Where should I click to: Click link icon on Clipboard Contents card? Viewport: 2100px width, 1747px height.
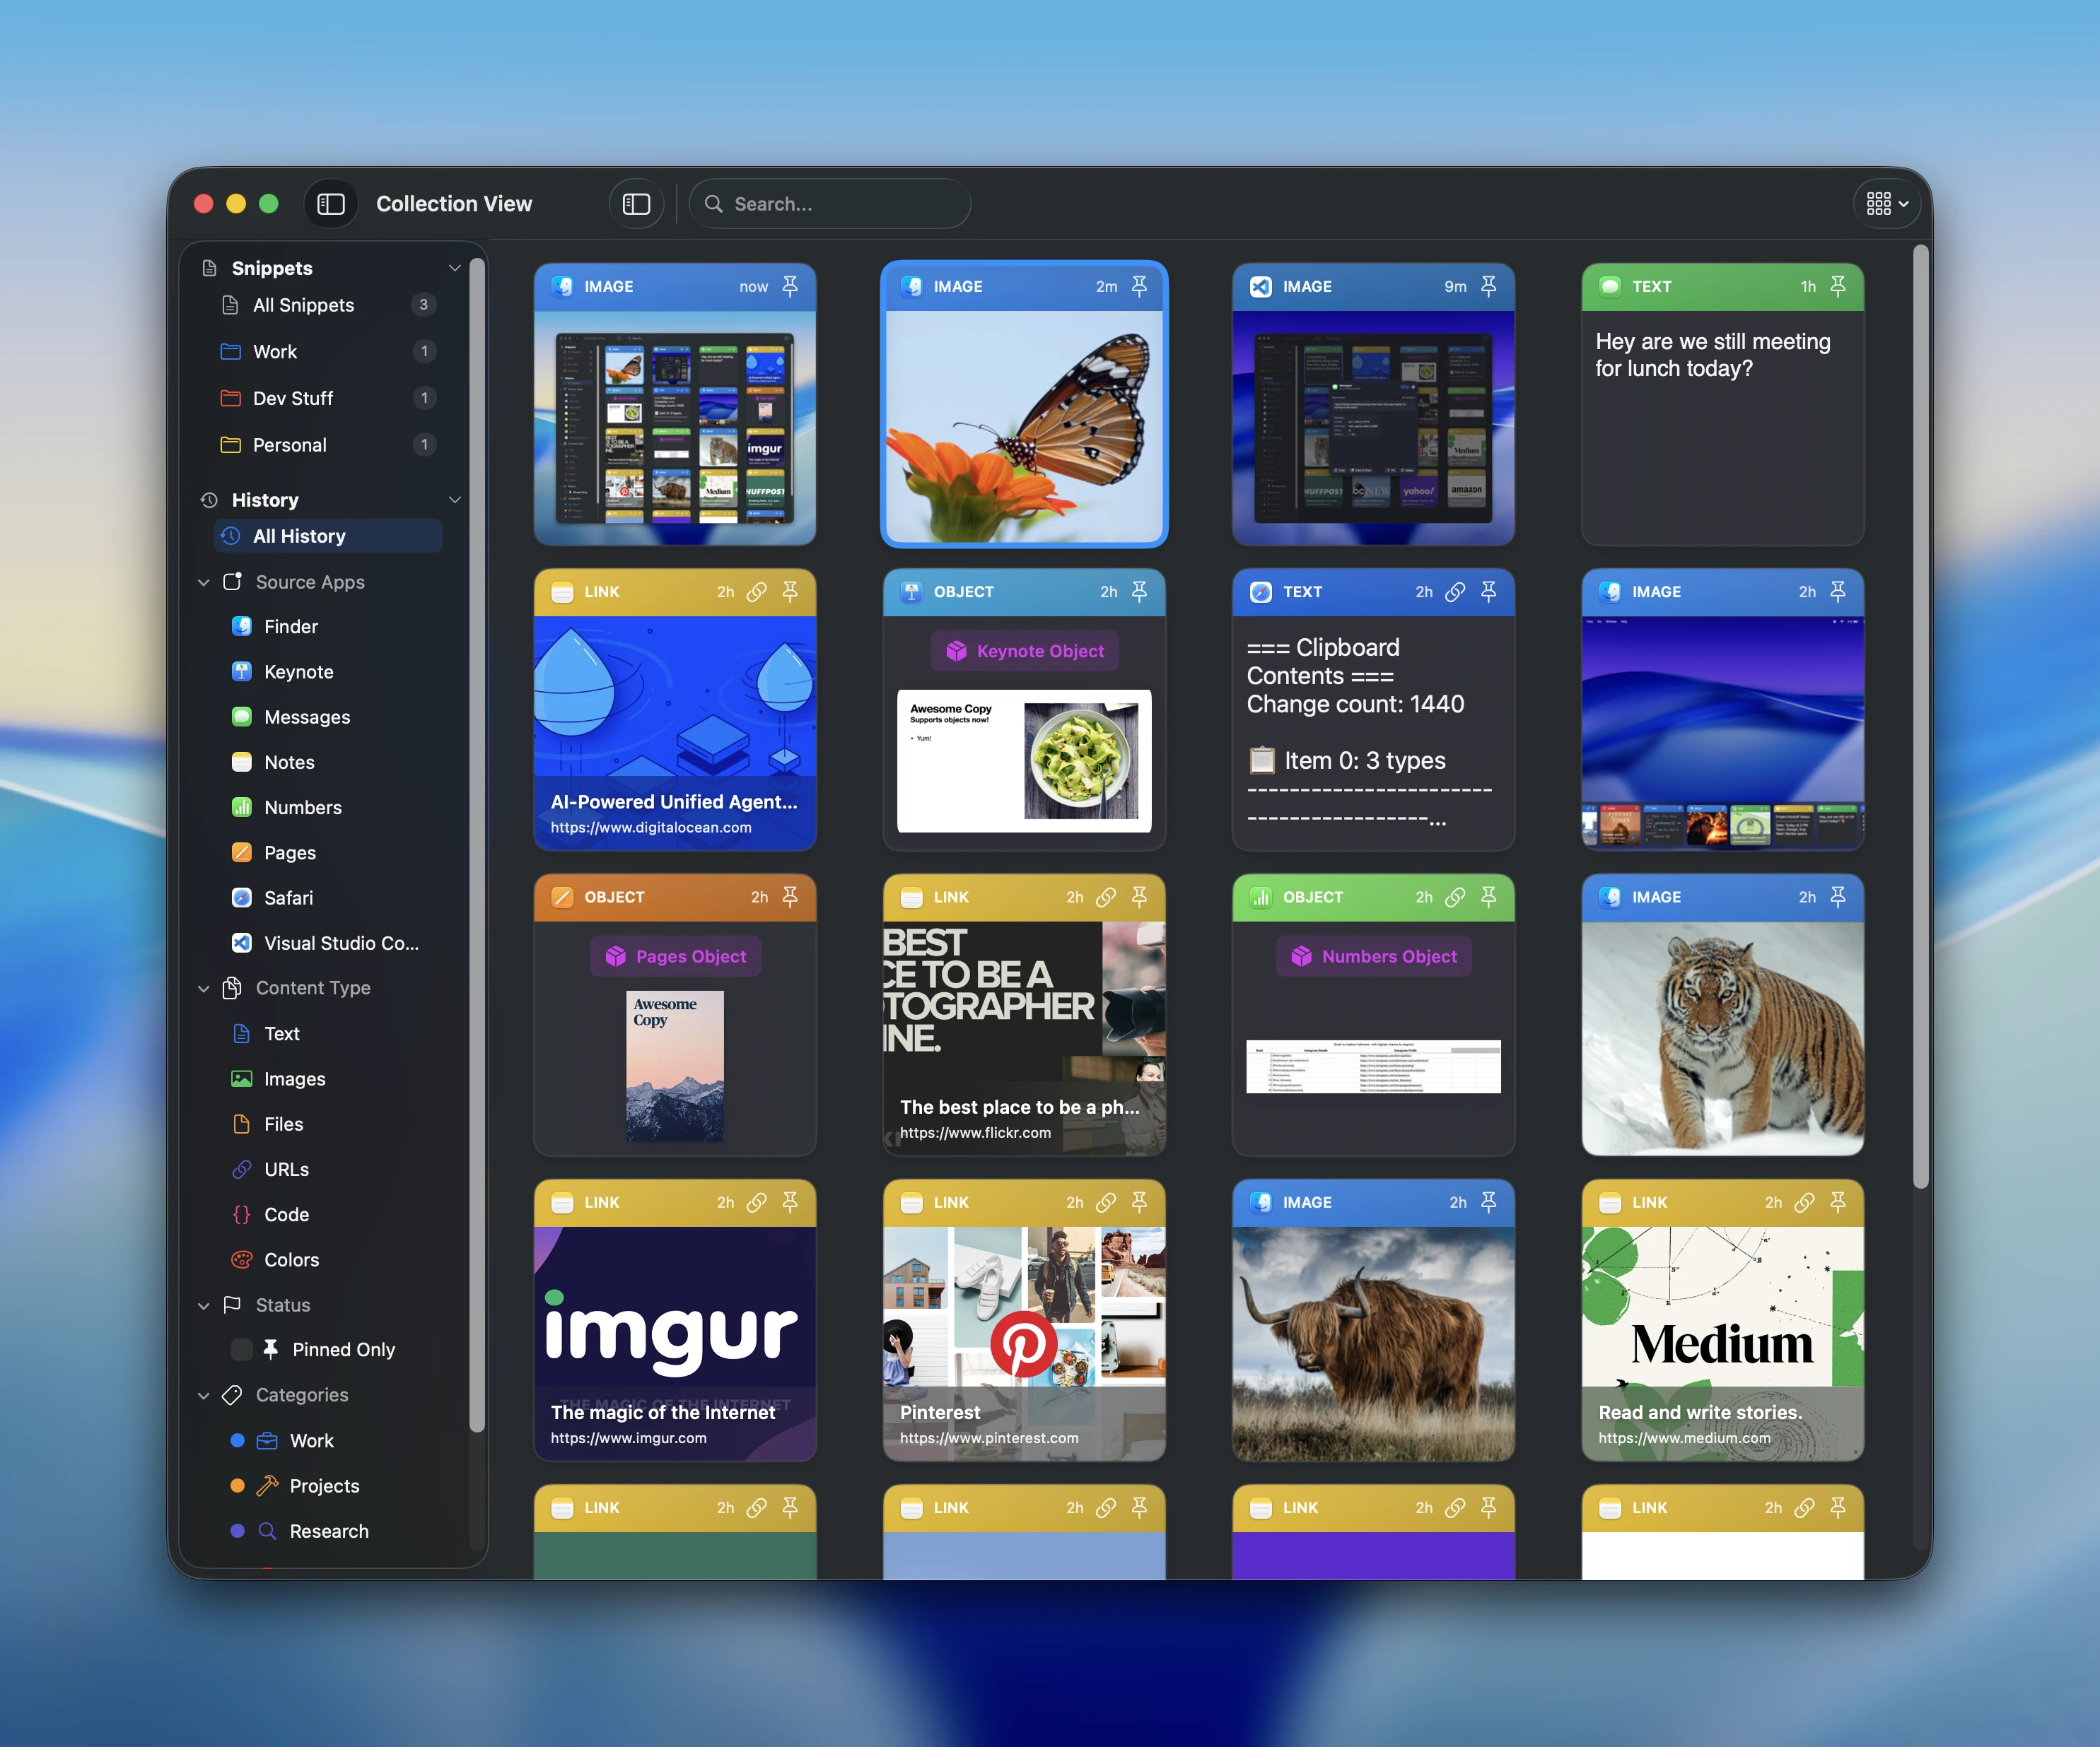point(1455,592)
